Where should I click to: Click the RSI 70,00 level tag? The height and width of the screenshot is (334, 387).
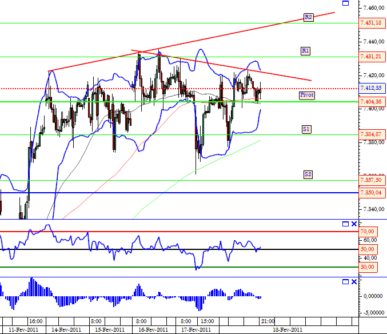point(368,232)
